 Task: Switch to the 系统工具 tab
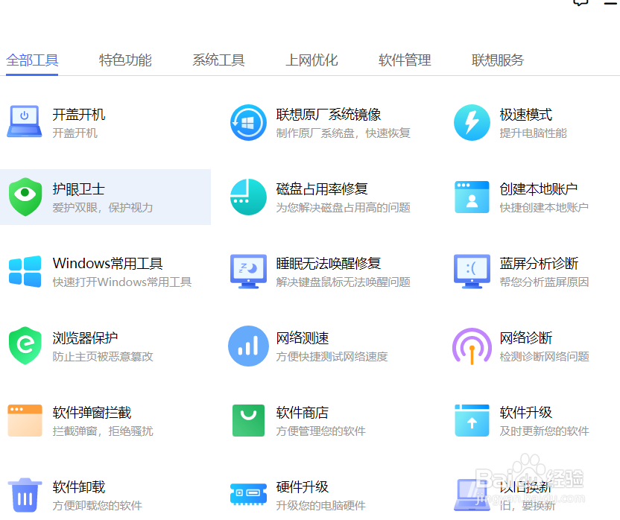(218, 60)
